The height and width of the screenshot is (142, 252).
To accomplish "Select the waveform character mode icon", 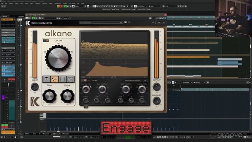I will pyautogui.click(x=70, y=79).
